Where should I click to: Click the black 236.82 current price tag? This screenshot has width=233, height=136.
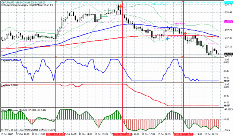pyautogui.click(x=229, y=54)
